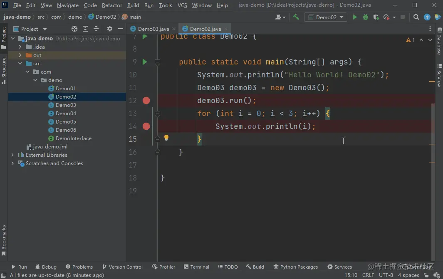Go to previous highlighted error arrow

coord(421,40)
